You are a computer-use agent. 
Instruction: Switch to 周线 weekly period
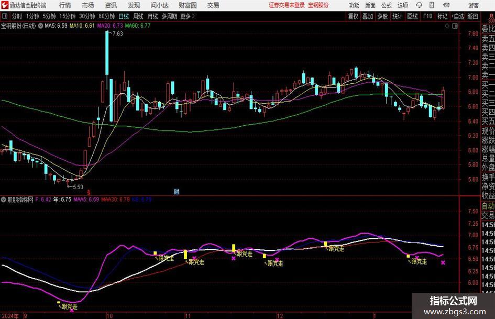click(x=138, y=16)
